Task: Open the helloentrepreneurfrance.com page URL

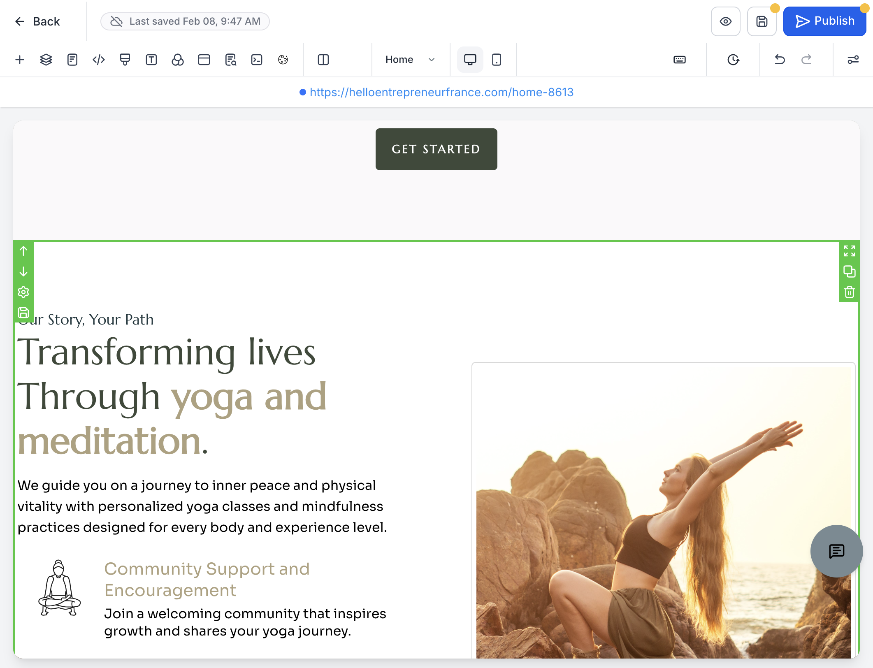Action: (441, 92)
